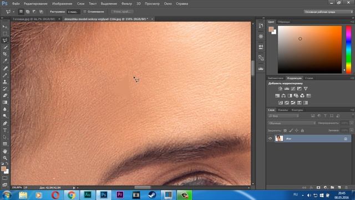This screenshot has height=200, width=355.
Task: Select the Blur tool
Action: pos(5,109)
